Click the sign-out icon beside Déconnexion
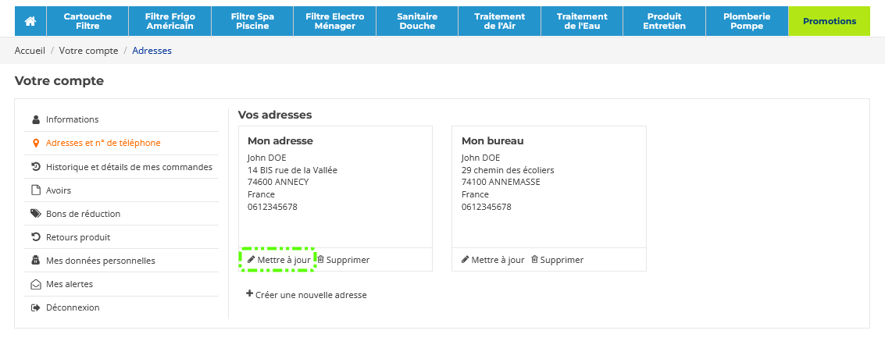The width and height of the screenshot is (885, 341). [36, 307]
